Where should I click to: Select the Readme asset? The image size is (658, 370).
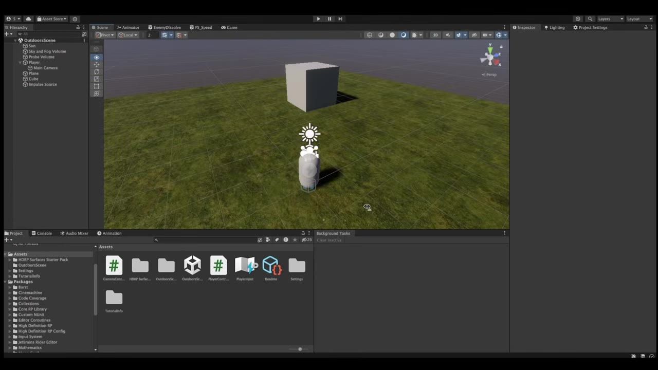(x=271, y=269)
